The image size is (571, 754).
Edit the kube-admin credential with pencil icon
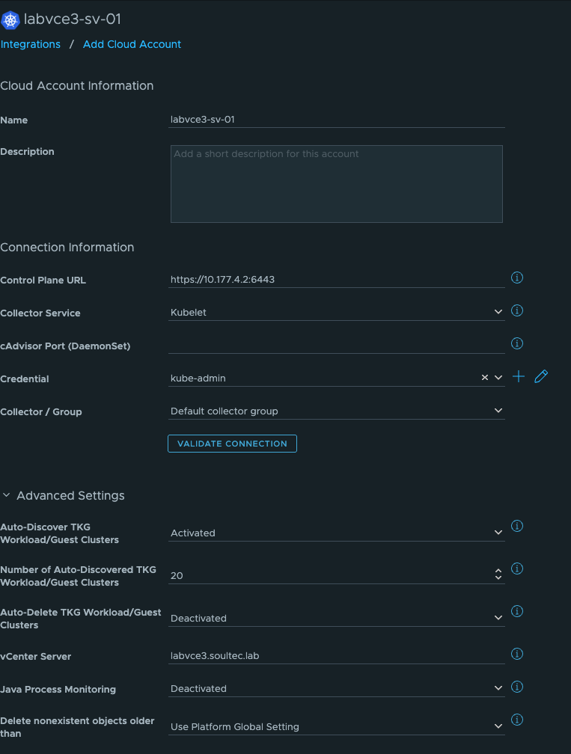[541, 376]
